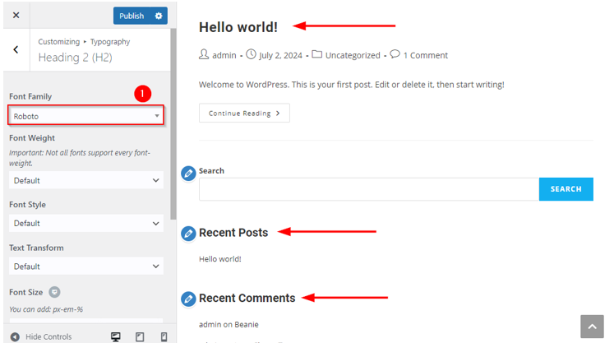Open the Font Weight dropdown
Screen dimensions: 614x343
tap(86, 180)
